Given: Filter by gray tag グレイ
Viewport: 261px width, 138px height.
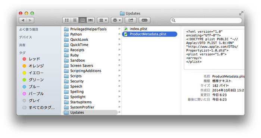Looking at the screenshot, I should 31,101.
